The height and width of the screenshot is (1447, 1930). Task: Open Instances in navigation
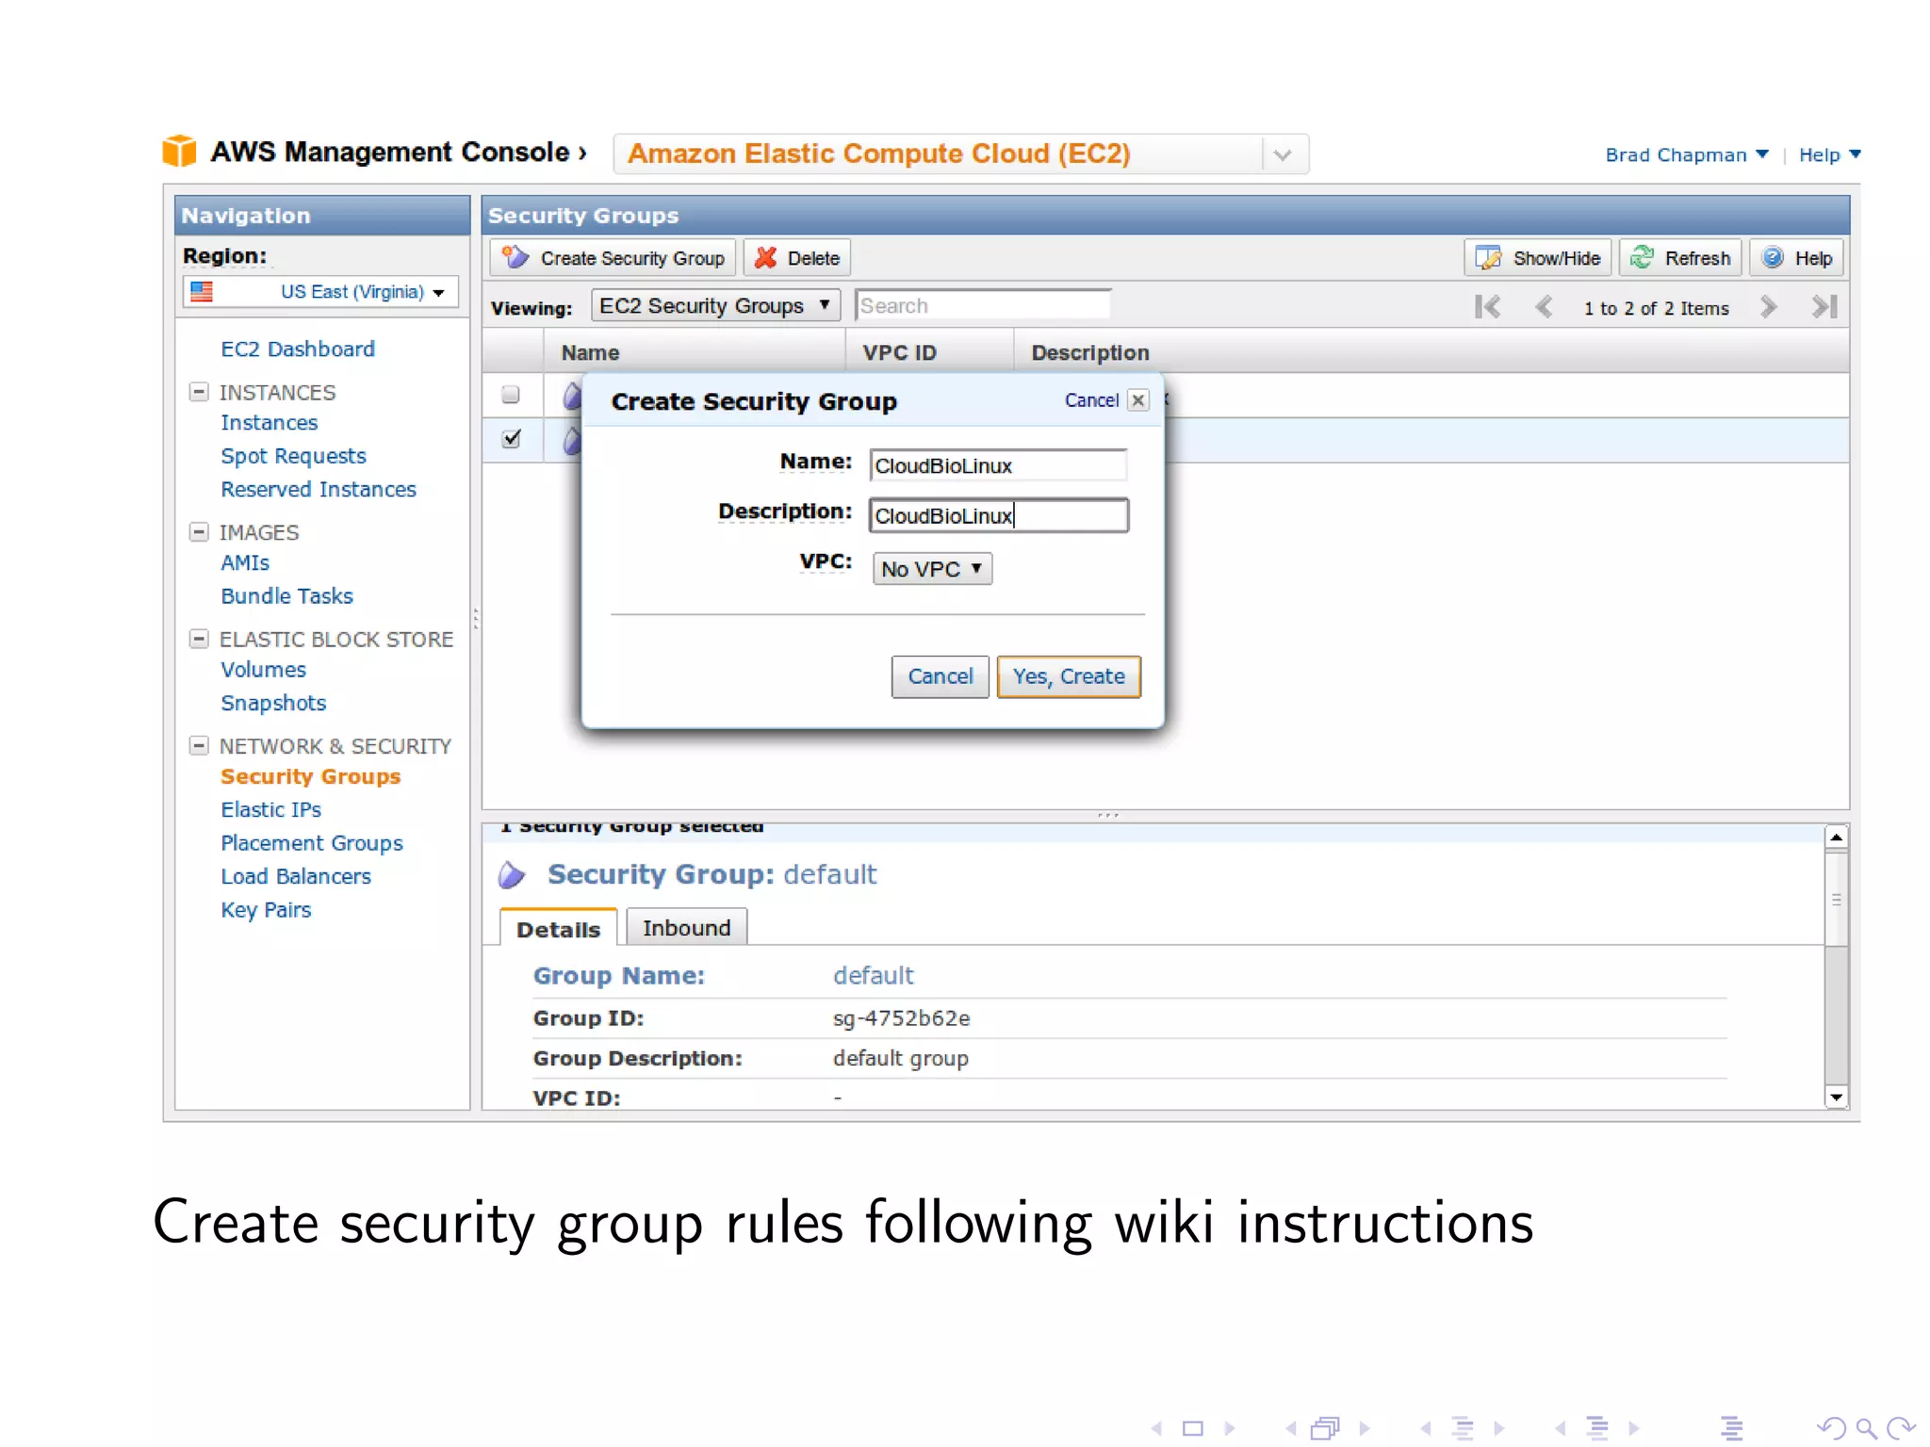pyautogui.click(x=270, y=423)
